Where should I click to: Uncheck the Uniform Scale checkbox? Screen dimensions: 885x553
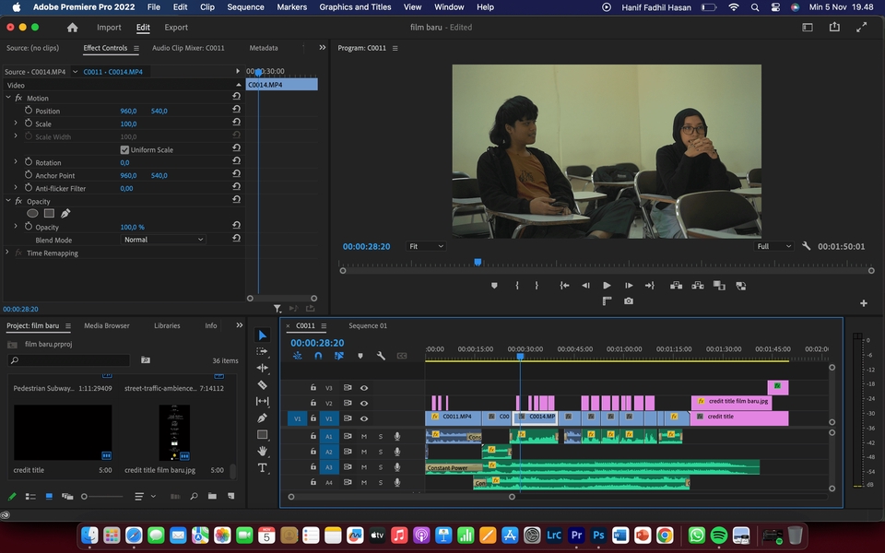click(124, 150)
